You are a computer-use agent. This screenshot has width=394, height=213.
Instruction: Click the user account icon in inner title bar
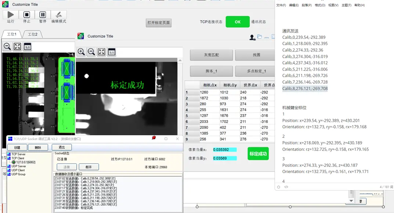[x=252, y=37]
